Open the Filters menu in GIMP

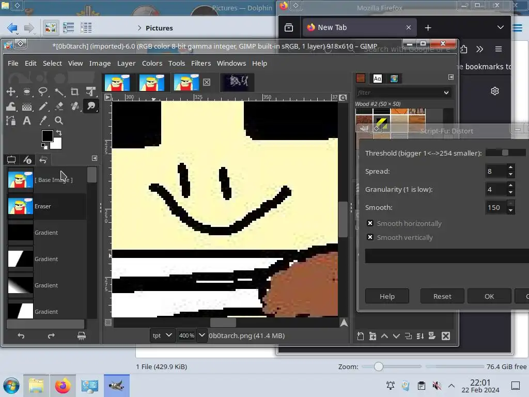(201, 63)
